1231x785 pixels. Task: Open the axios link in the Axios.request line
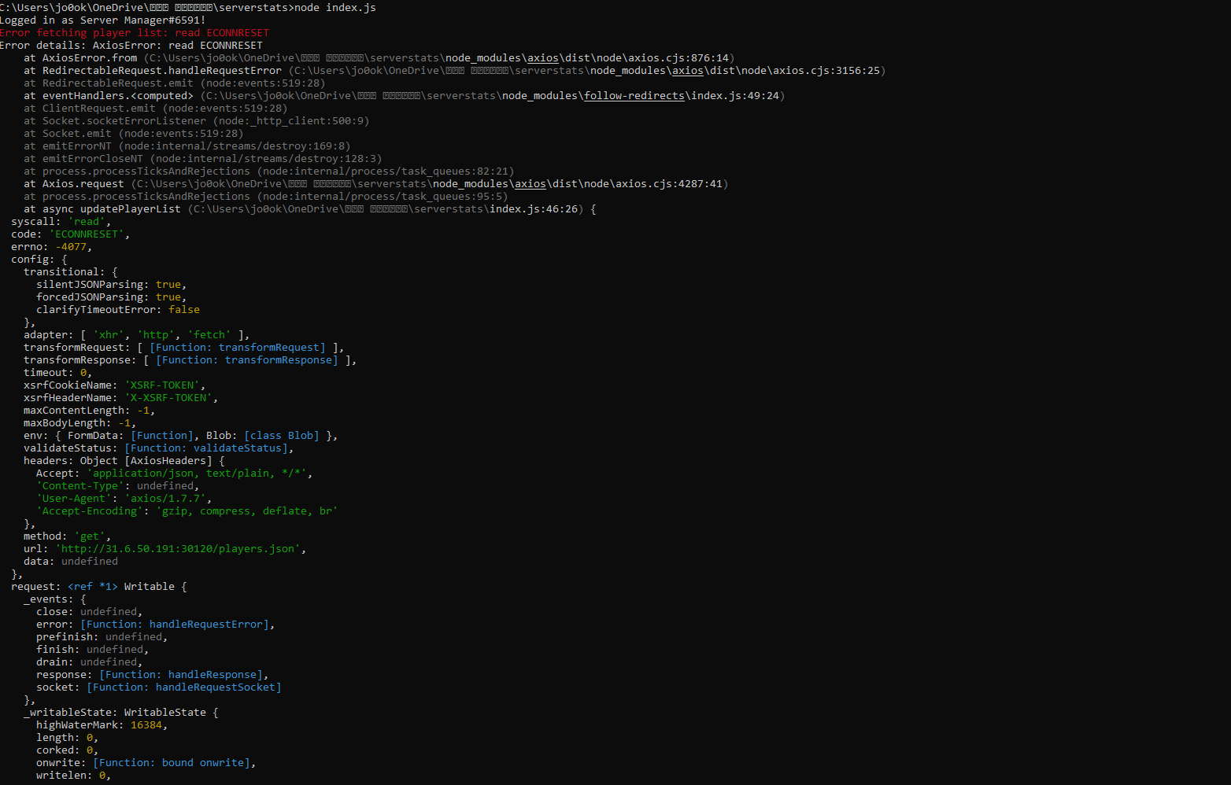(530, 184)
